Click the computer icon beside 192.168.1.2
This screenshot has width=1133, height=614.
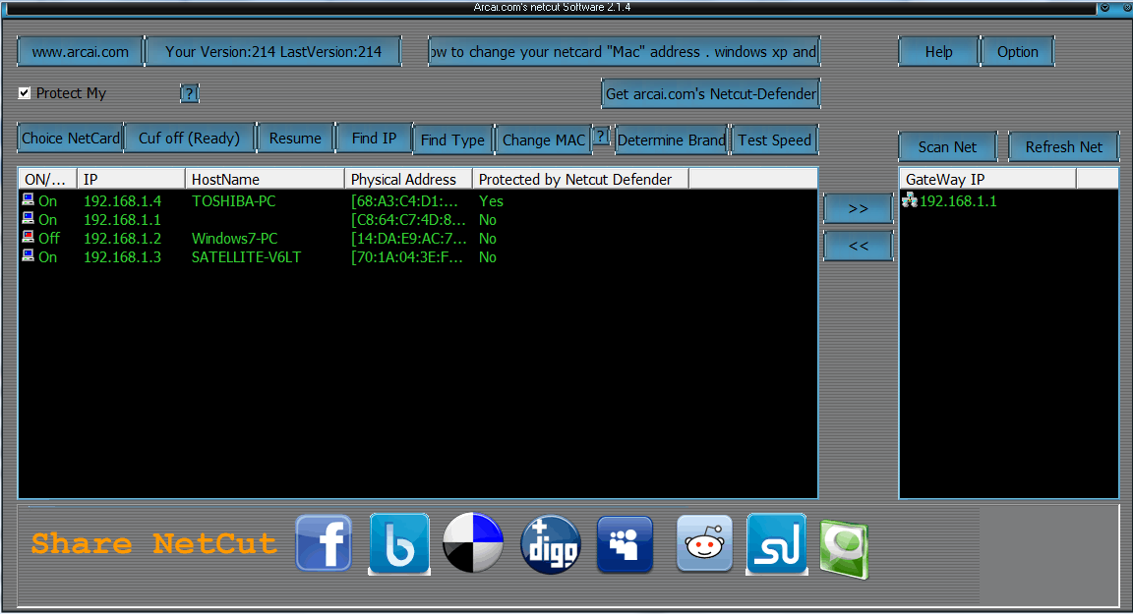pos(29,237)
